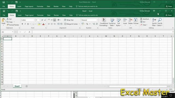
Task: Click Insert cells icon
Action: tap(125, 20)
